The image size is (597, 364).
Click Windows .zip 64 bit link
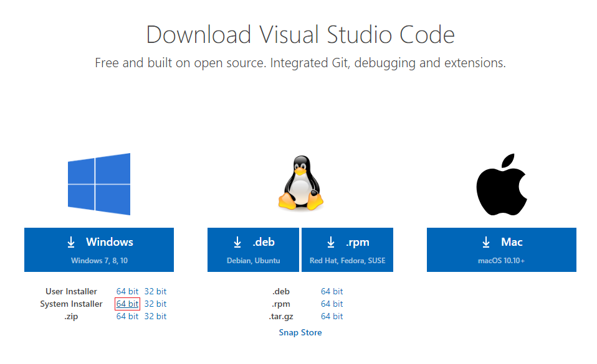127,317
